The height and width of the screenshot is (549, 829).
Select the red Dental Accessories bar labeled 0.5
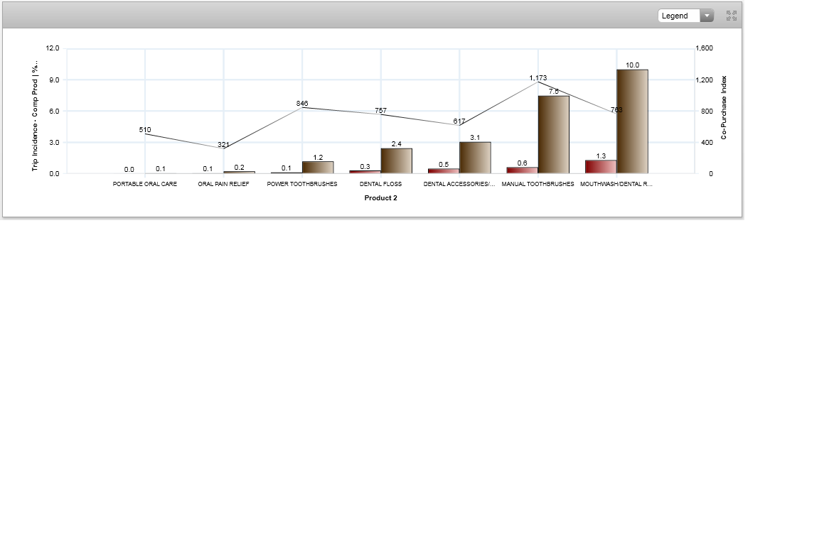pyautogui.click(x=444, y=170)
